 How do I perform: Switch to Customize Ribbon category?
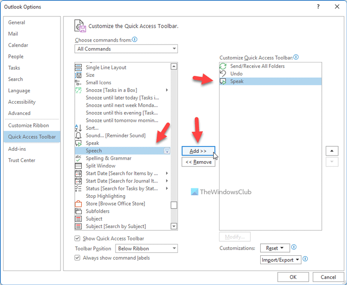click(x=32, y=125)
